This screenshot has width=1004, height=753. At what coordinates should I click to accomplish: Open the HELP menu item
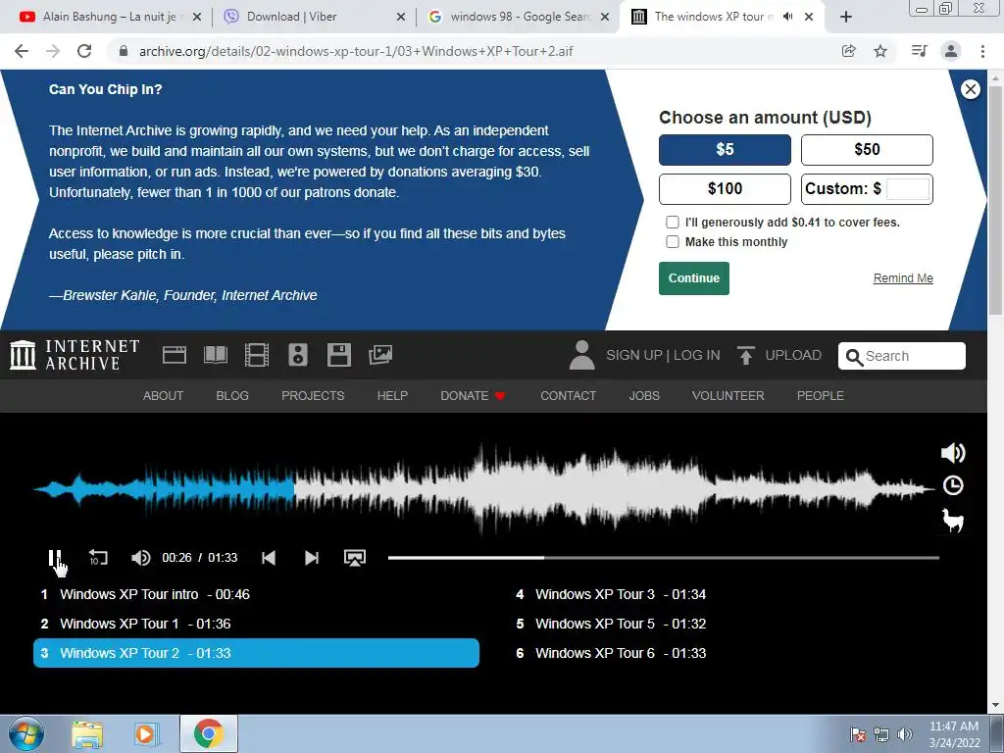(x=392, y=396)
